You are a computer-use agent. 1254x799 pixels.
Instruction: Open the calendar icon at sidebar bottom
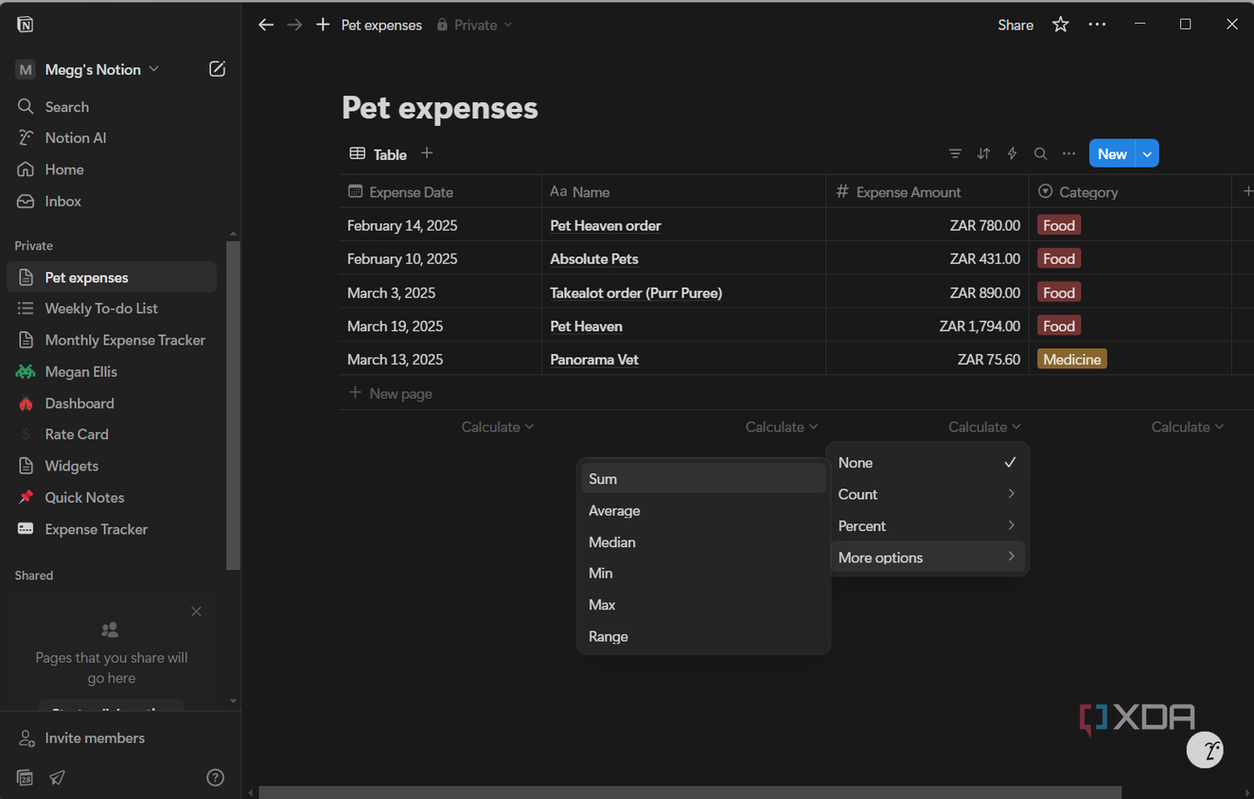(x=26, y=777)
